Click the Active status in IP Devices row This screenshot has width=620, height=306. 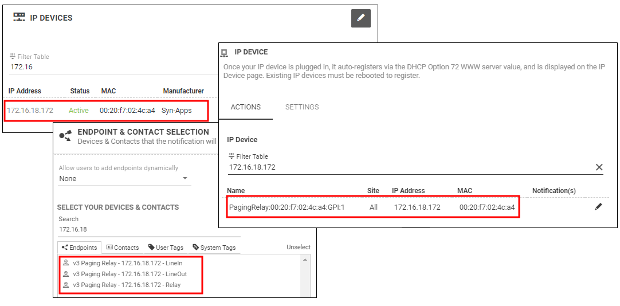79,110
